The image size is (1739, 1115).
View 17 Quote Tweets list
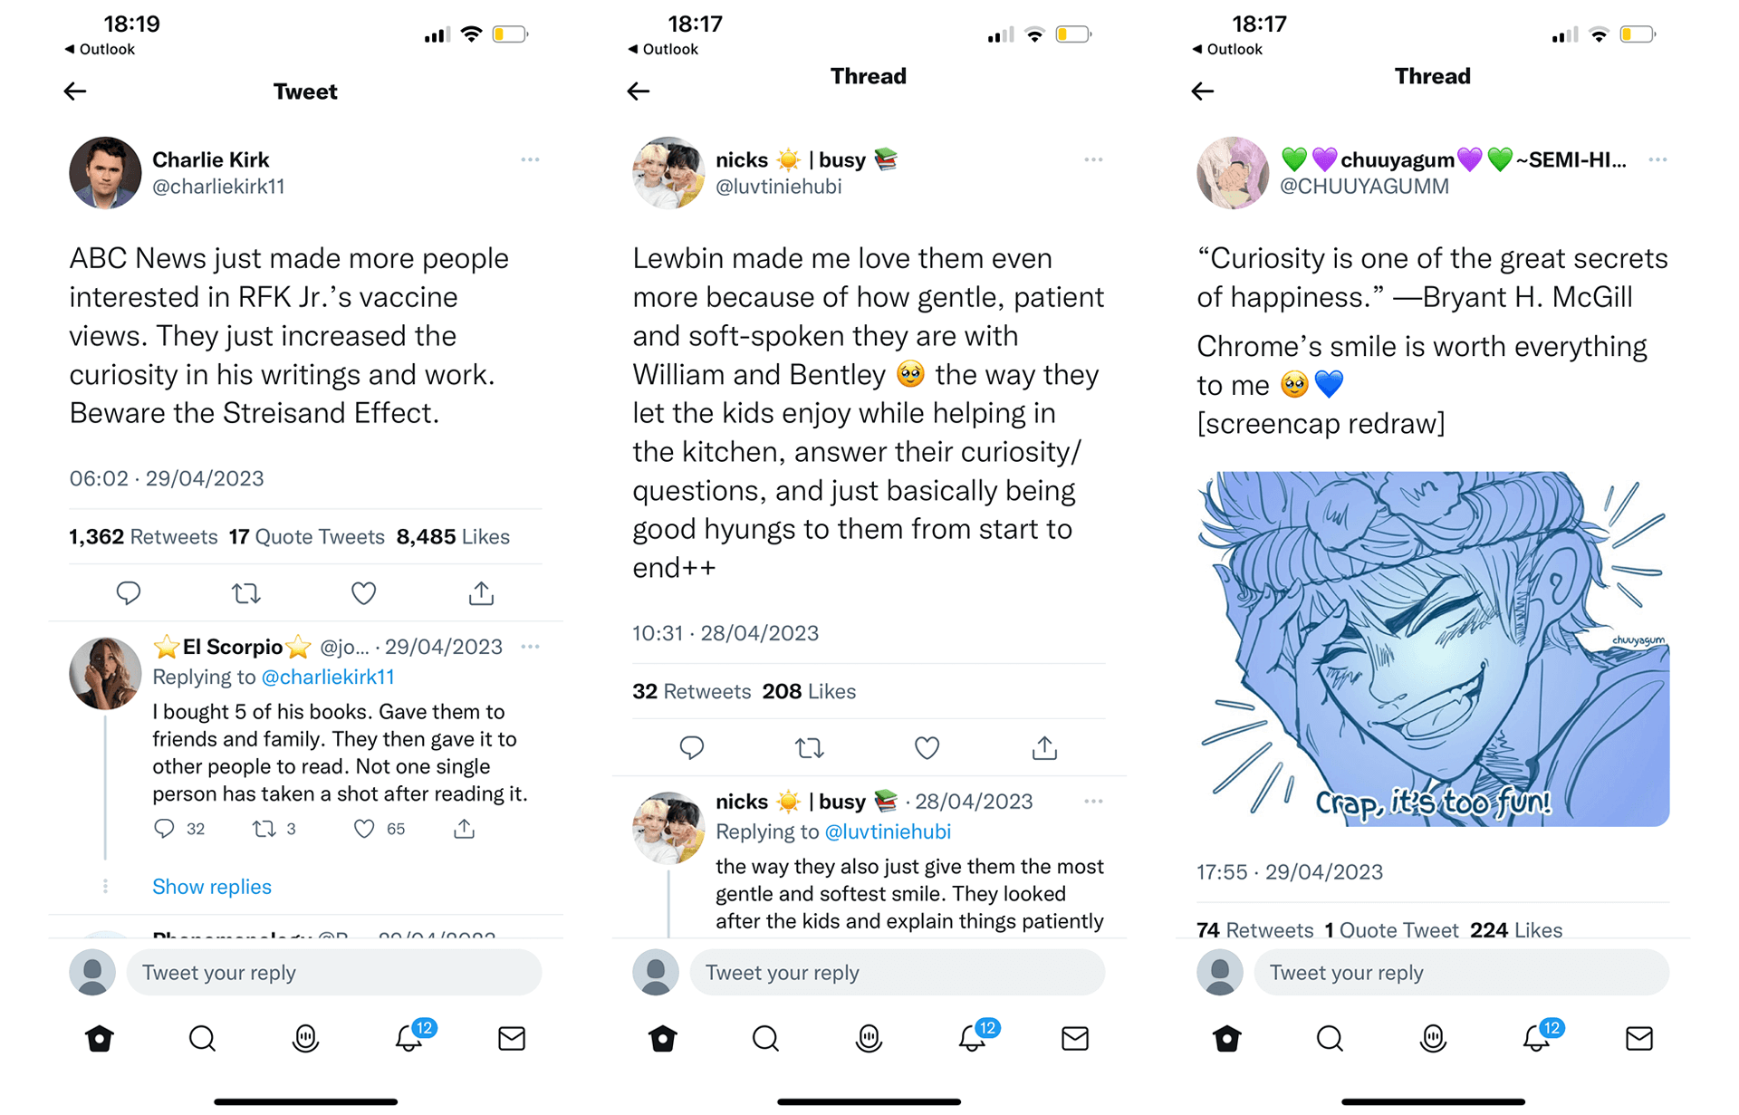pos(307,536)
